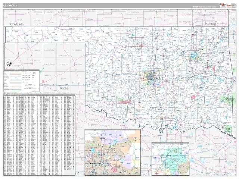This screenshot has height=179, width=239.
Task: Open the Oklahoma City inset map
Action: [x=112, y=153]
